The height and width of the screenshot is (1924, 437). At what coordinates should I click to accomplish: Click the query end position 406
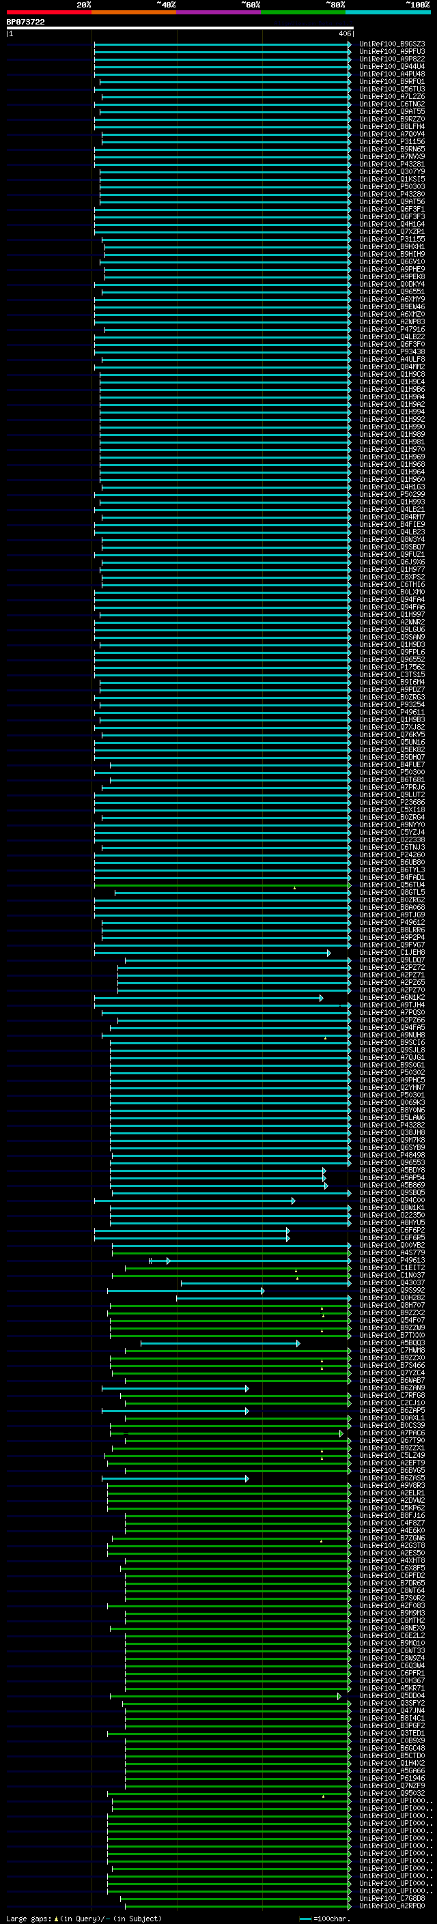[344, 33]
